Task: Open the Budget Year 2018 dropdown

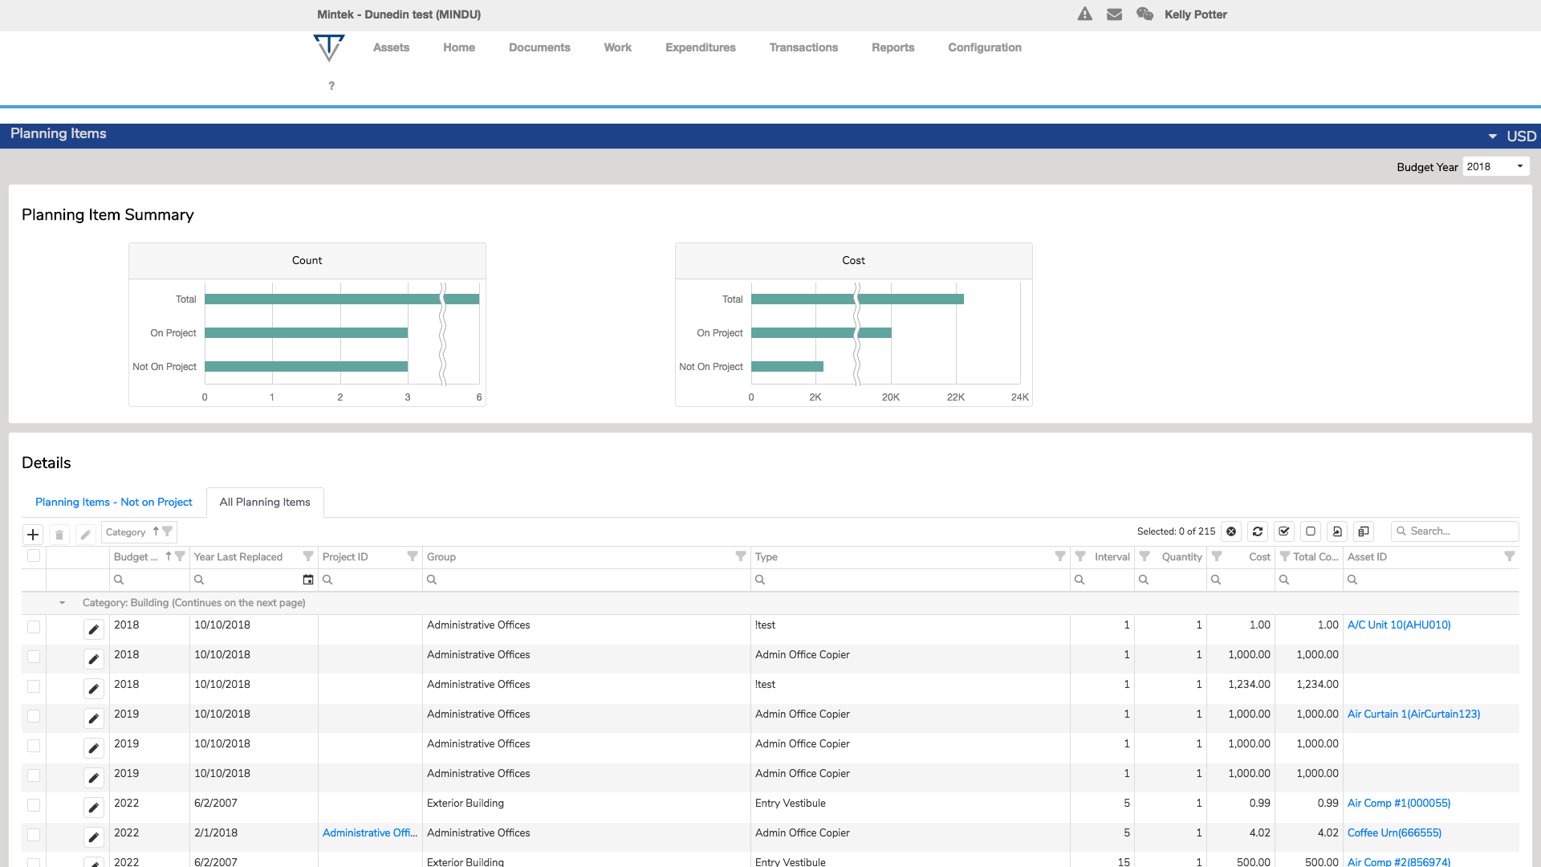Action: click(x=1495, y=166)
